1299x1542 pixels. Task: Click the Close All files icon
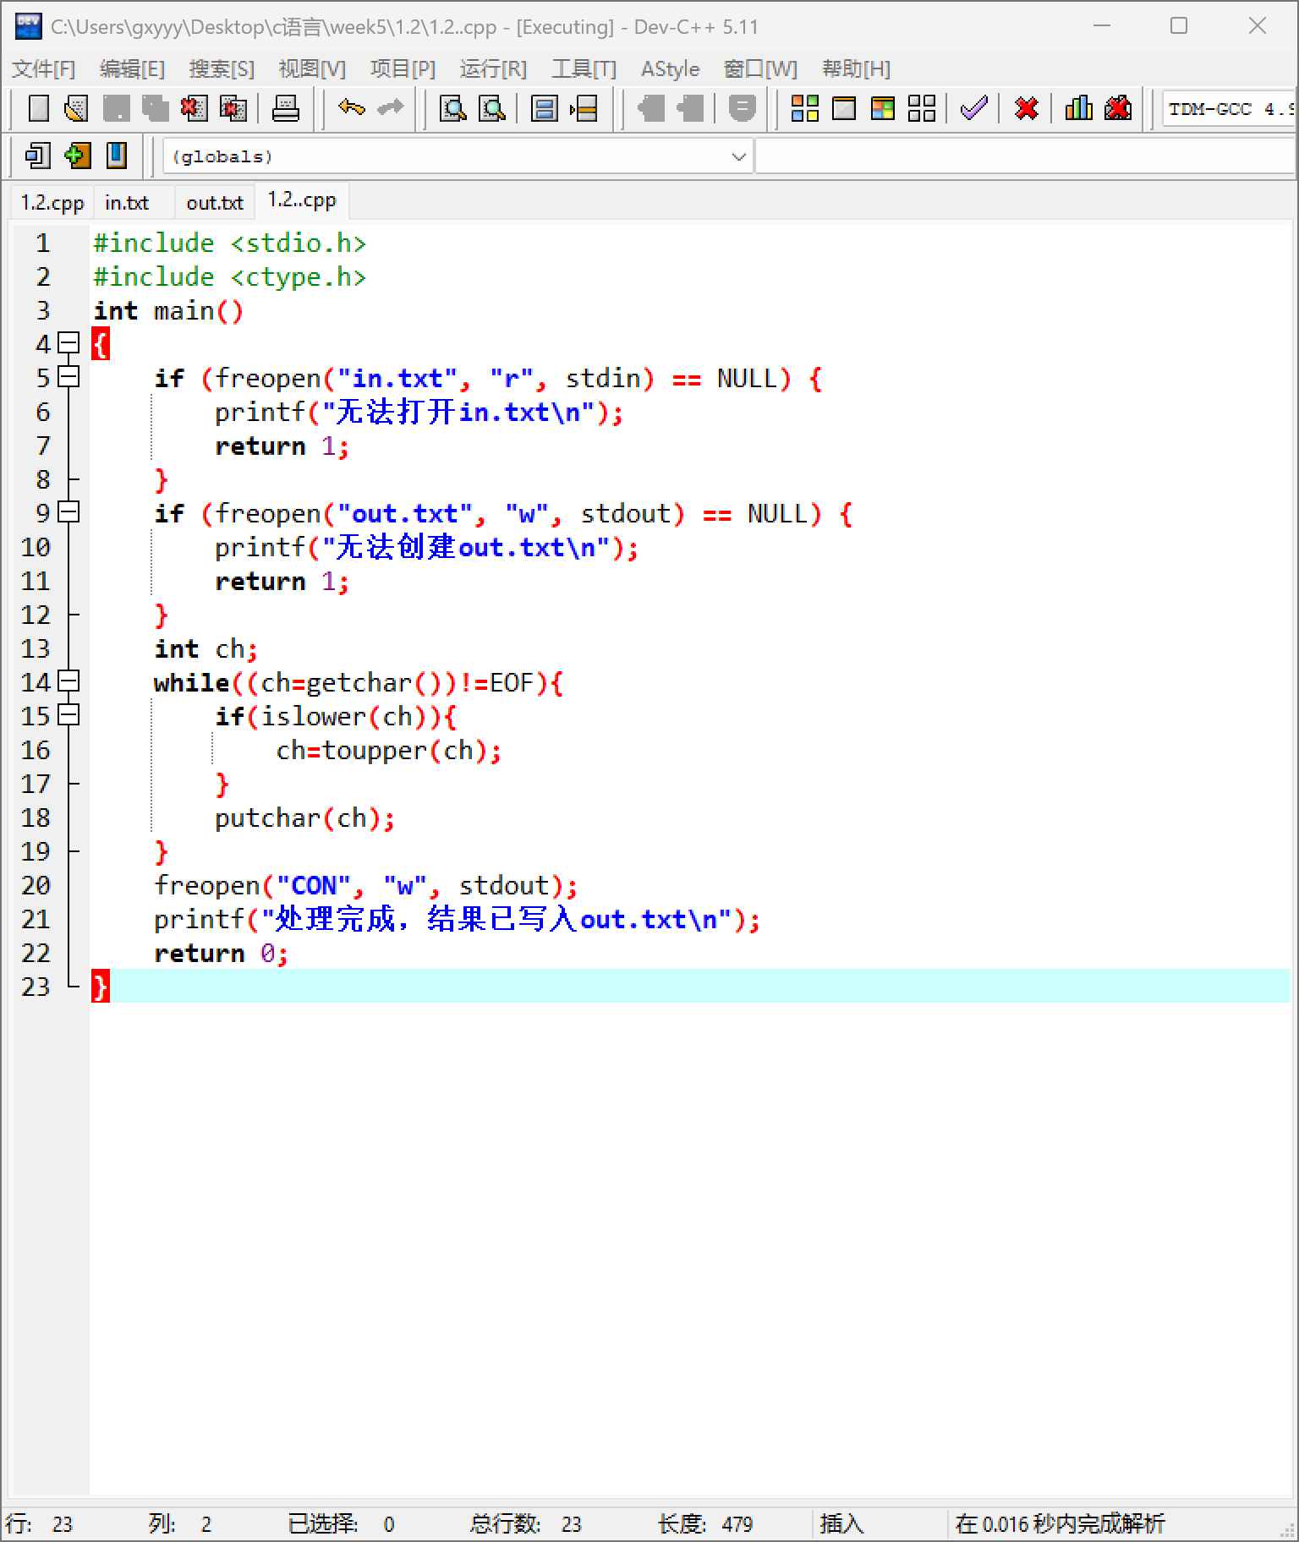click(233, 108)
